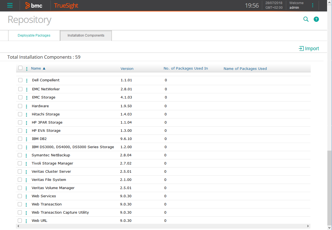This screenshot has width=332, height=230.
Task: Expand action menu for Hitachi Storage
Action: tap(26, 115)
